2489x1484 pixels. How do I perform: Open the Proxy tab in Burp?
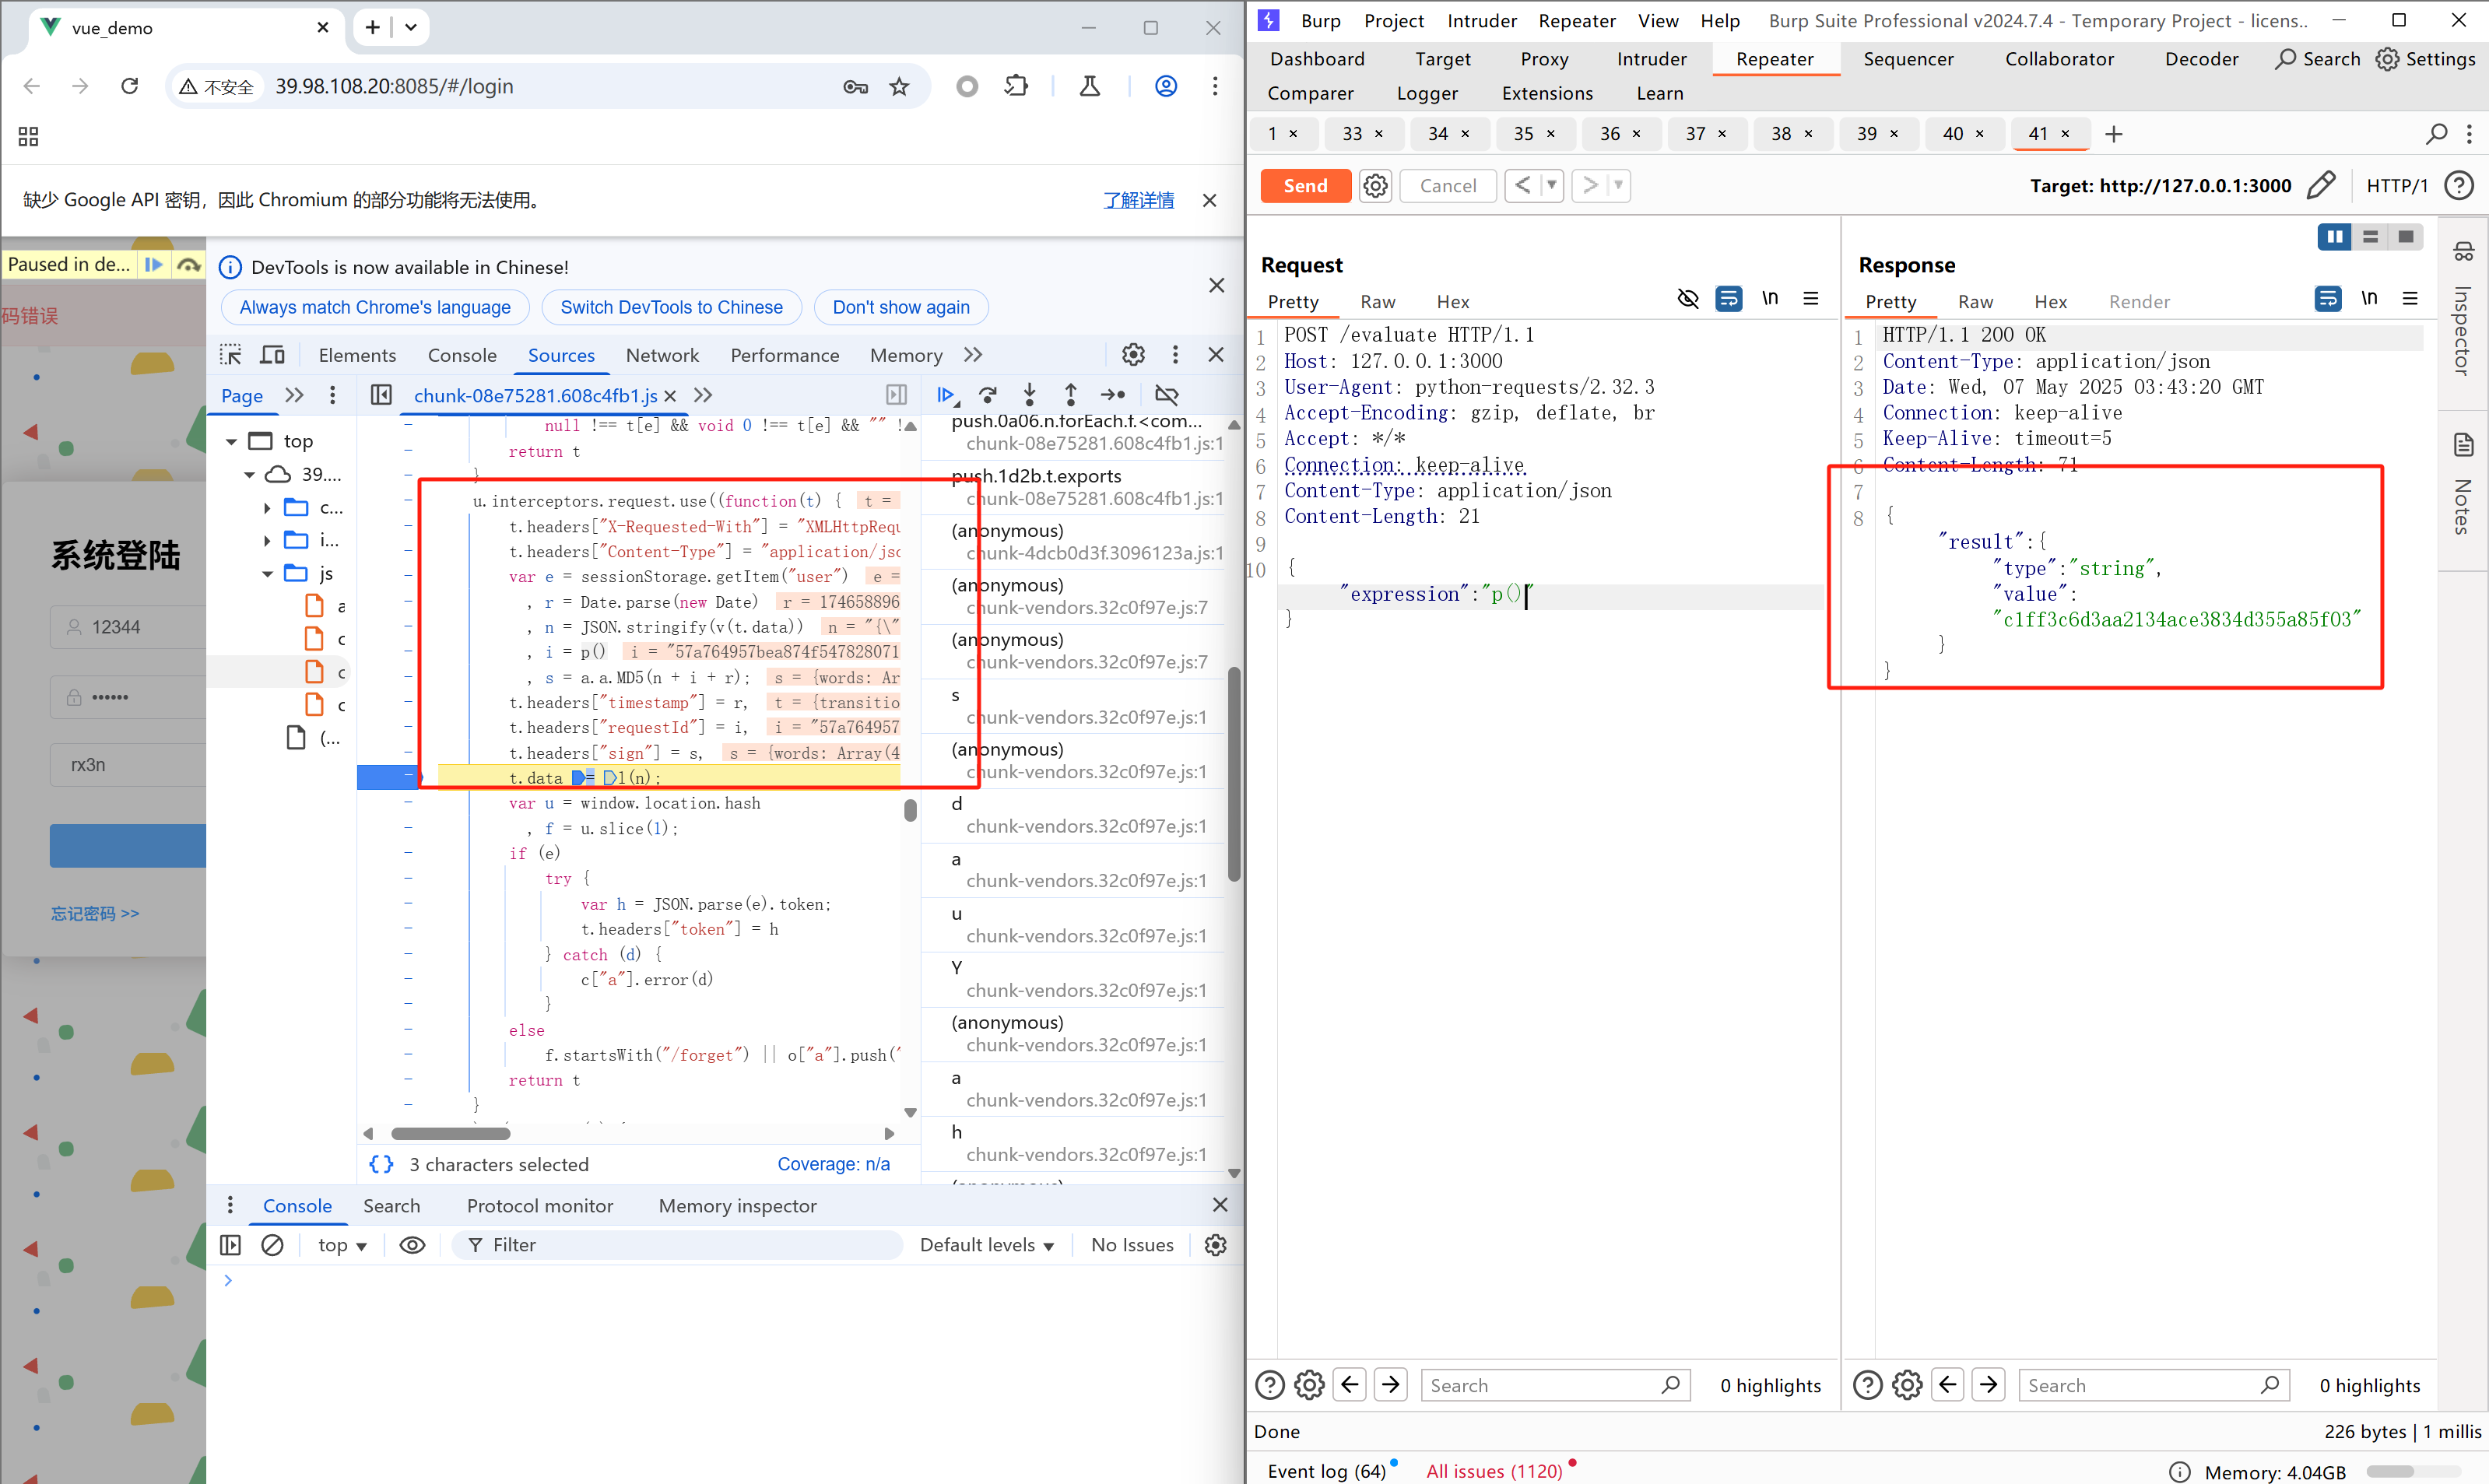coord(1543,59)
